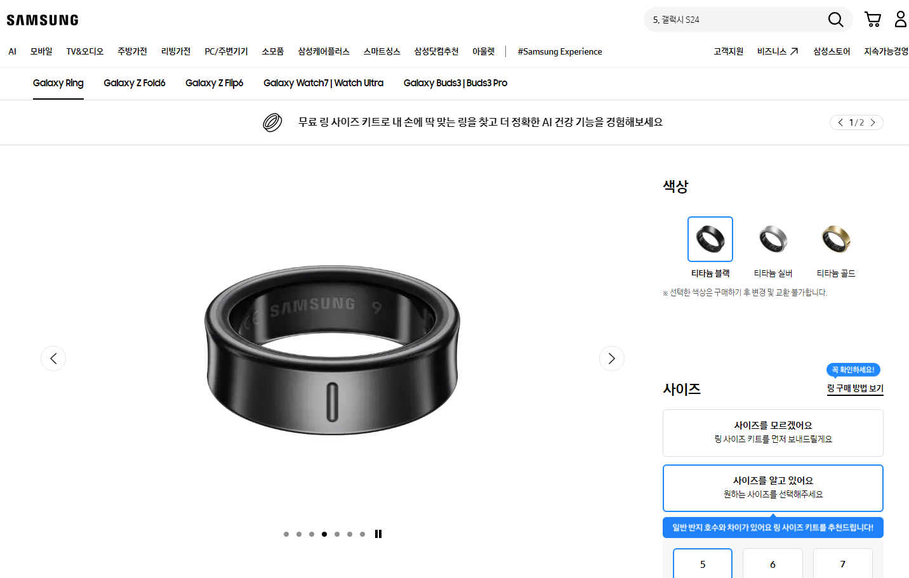909x578 pixels.
Task: Click the Galaxy Ring product image
Action: click(x=332, y=350)
